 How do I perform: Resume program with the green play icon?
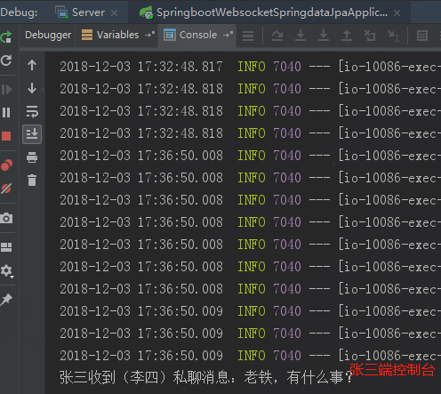coord(6,89)
